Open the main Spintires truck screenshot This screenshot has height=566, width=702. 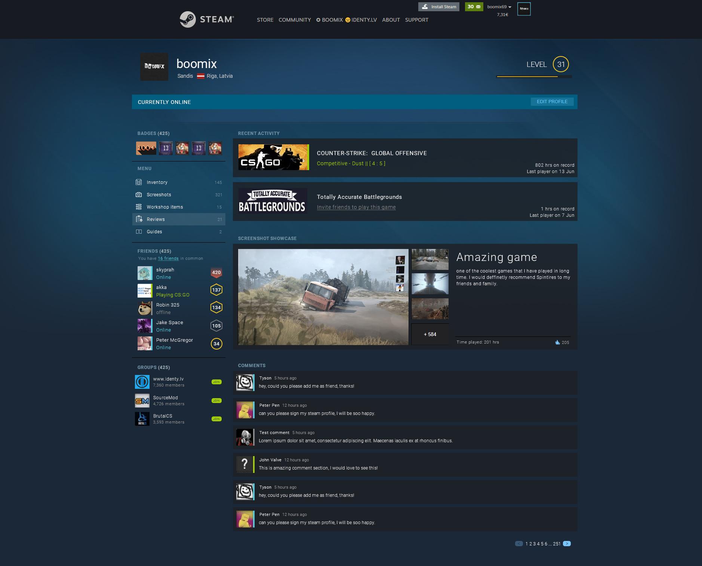tap(323, 297)
